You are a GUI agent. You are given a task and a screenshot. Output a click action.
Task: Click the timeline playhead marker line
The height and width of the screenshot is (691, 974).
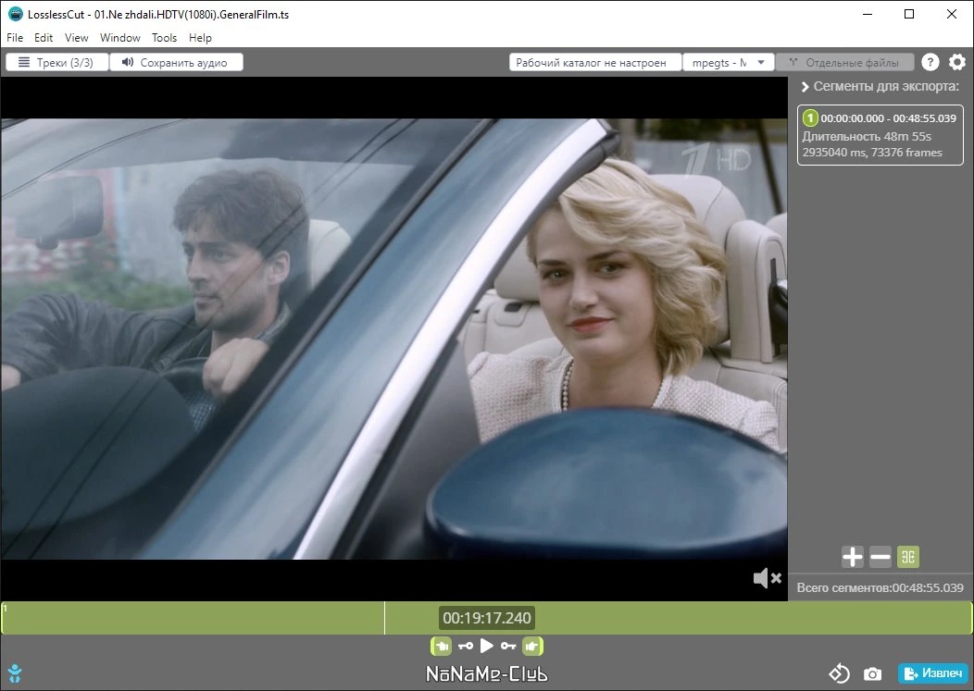tap(384, 618)
